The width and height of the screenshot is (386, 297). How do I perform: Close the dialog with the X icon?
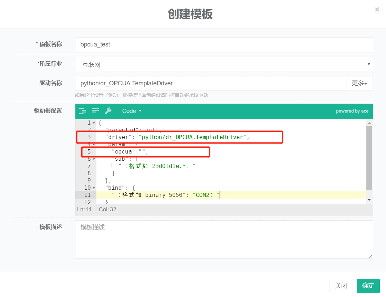(x=377, y=10)
